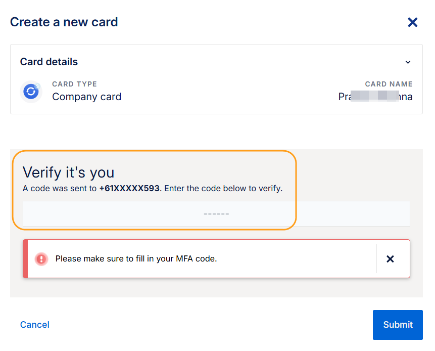Image resolution: width=435 pixels, height=351 pixels.
Task: Dismiss the MFA code error alert
Action: pyautogui.click(x=390, y=259)
